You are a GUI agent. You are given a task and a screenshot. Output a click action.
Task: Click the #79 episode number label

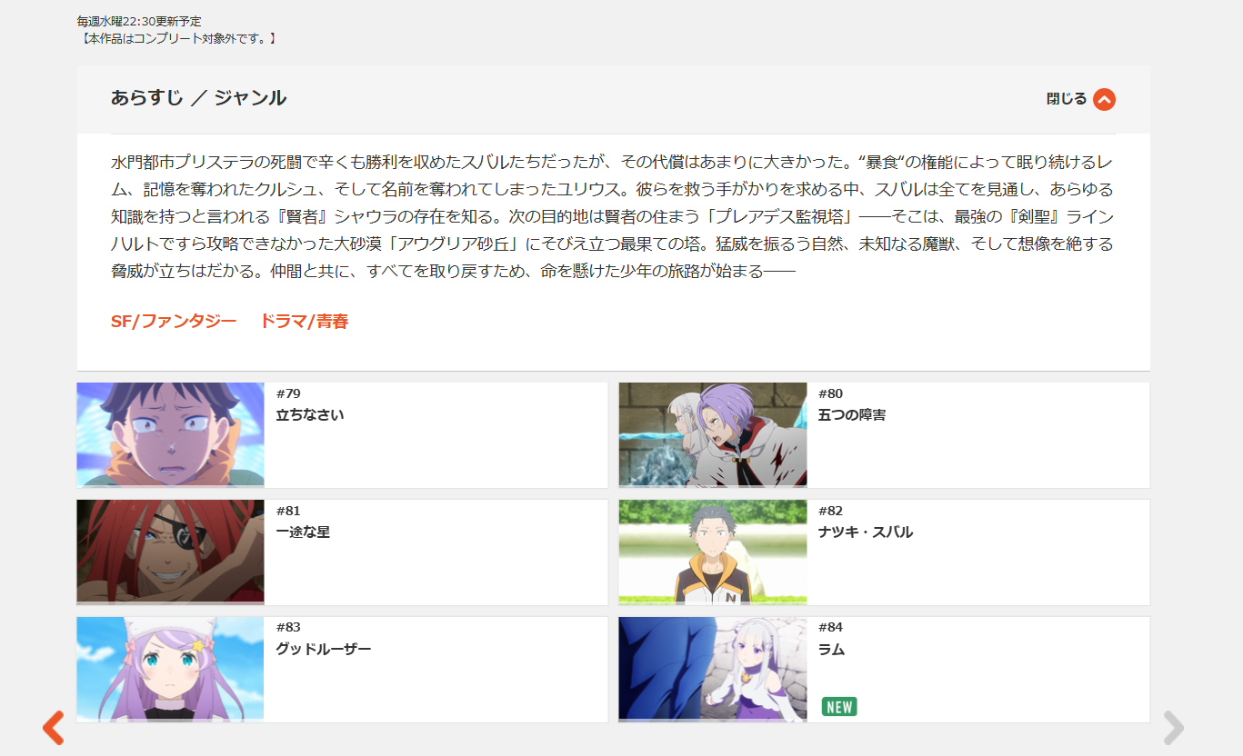(288, 393)
